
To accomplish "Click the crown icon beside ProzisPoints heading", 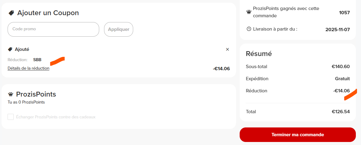I will pyautogui.click(x=11, y=94).
